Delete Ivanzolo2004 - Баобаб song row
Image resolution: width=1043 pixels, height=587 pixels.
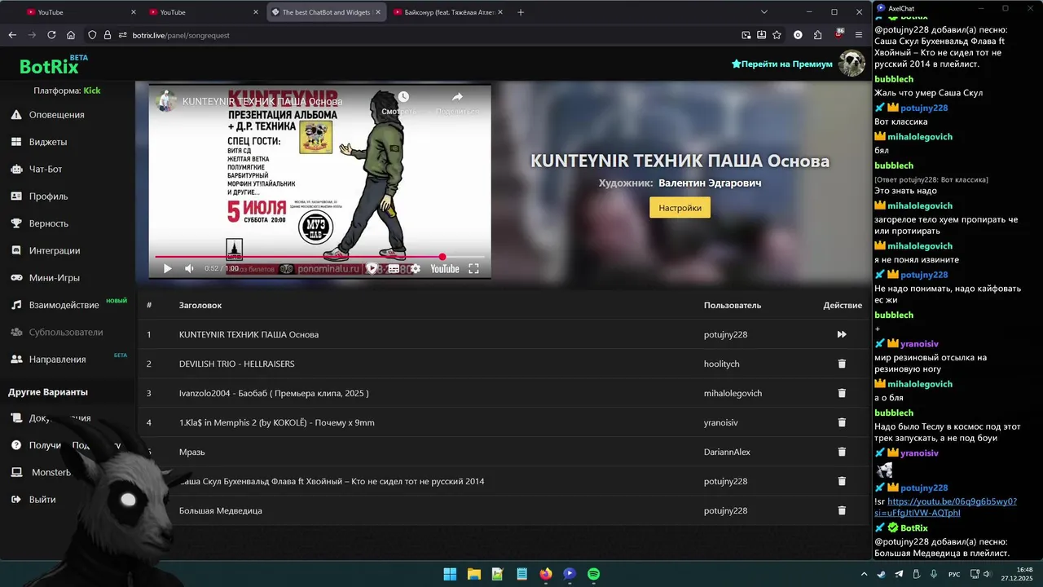842,393
